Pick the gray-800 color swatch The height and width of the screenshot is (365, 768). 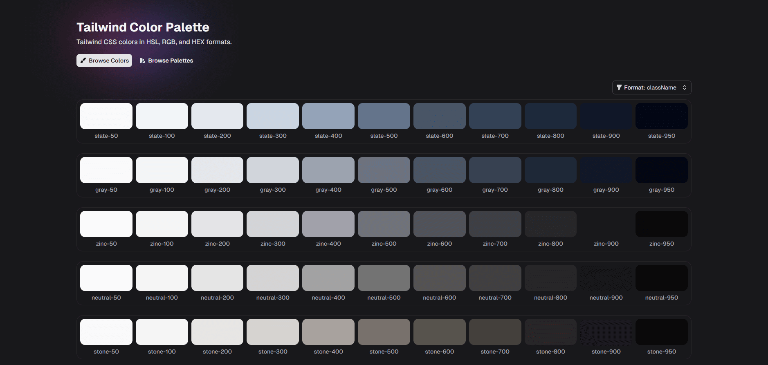point(550,170)
